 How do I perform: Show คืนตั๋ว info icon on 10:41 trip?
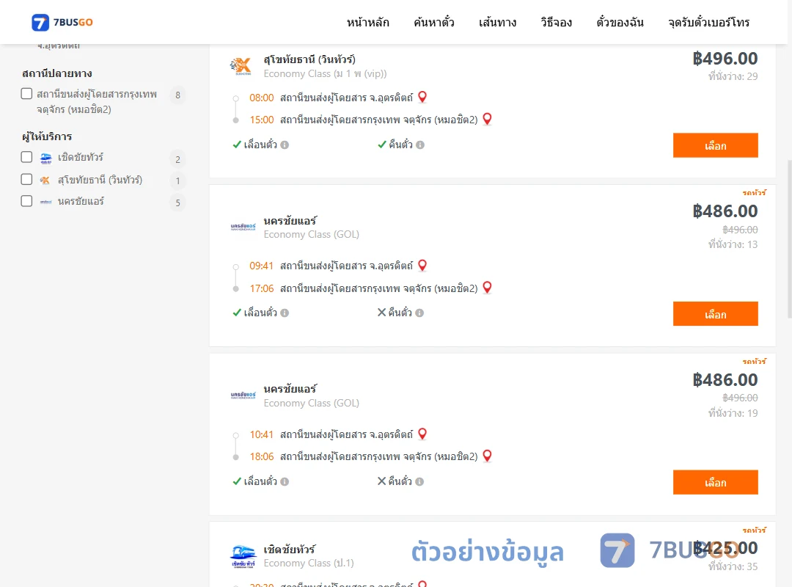point(419,482)
